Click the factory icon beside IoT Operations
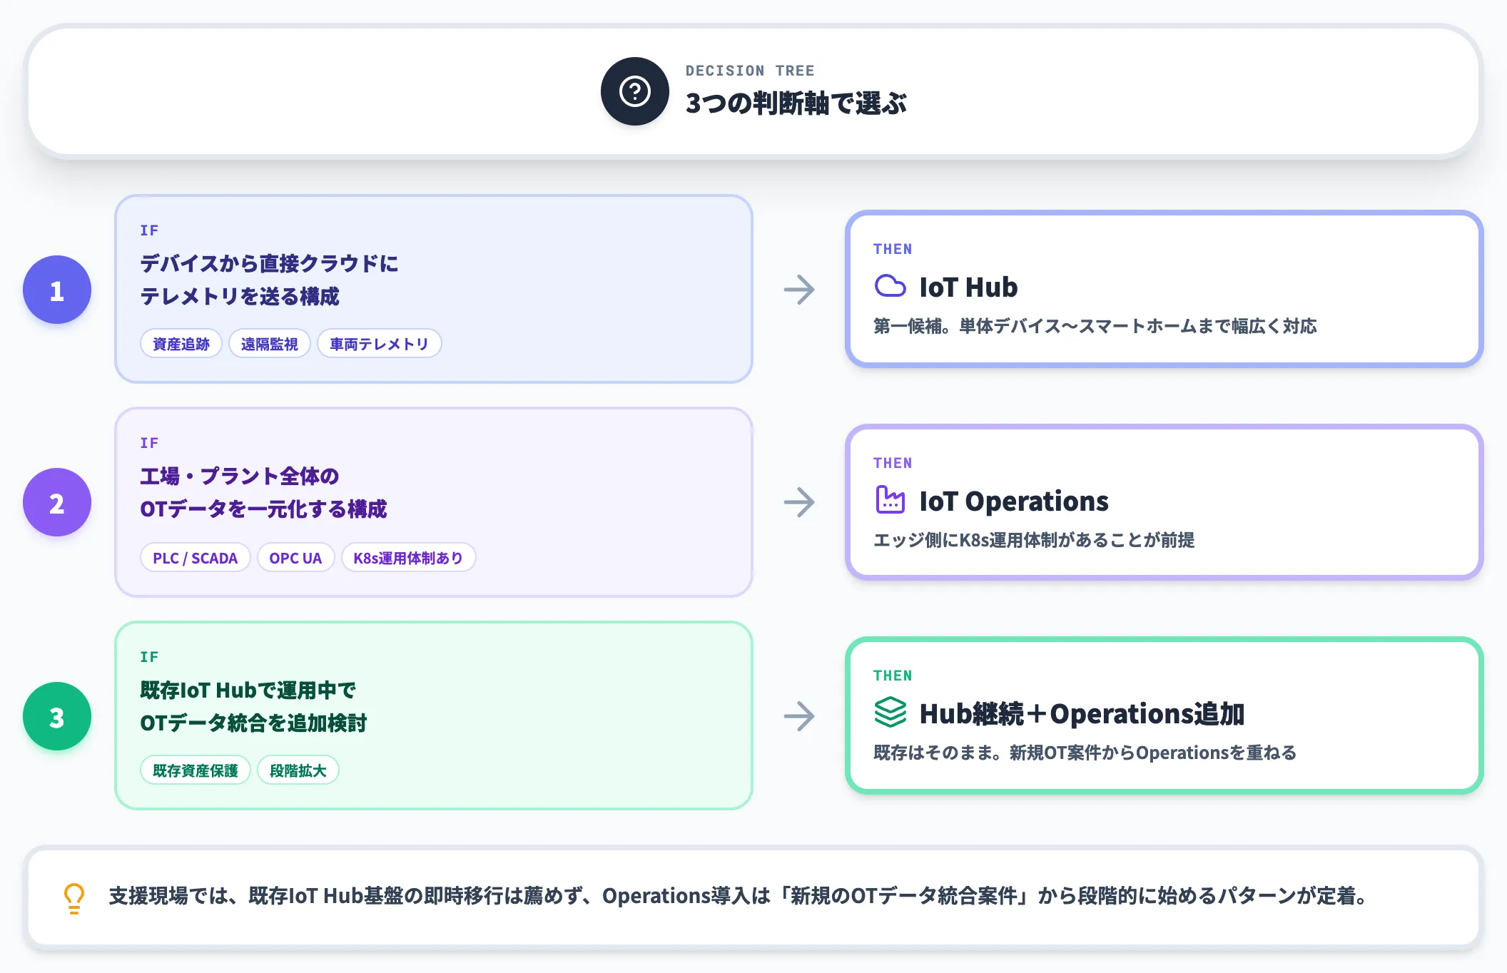This screenshot has width=1507, height=973. (x=890, y=500)
